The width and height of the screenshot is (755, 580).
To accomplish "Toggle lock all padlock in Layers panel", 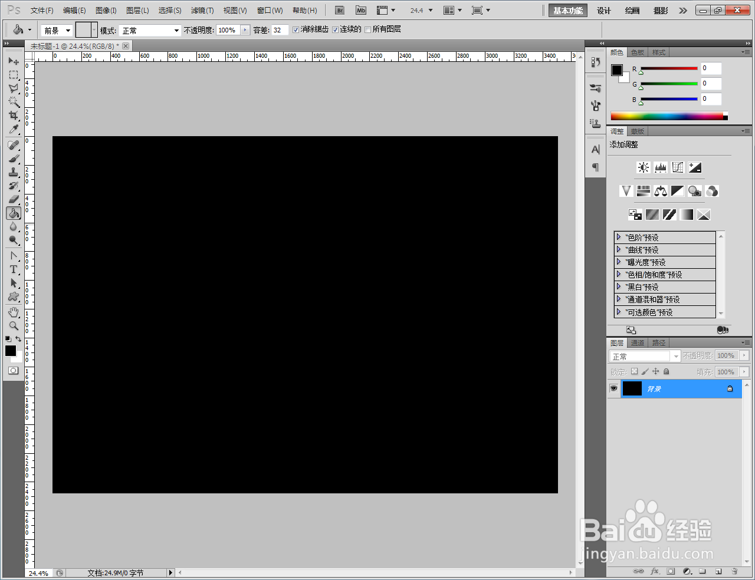I will [x=667, y=371].
